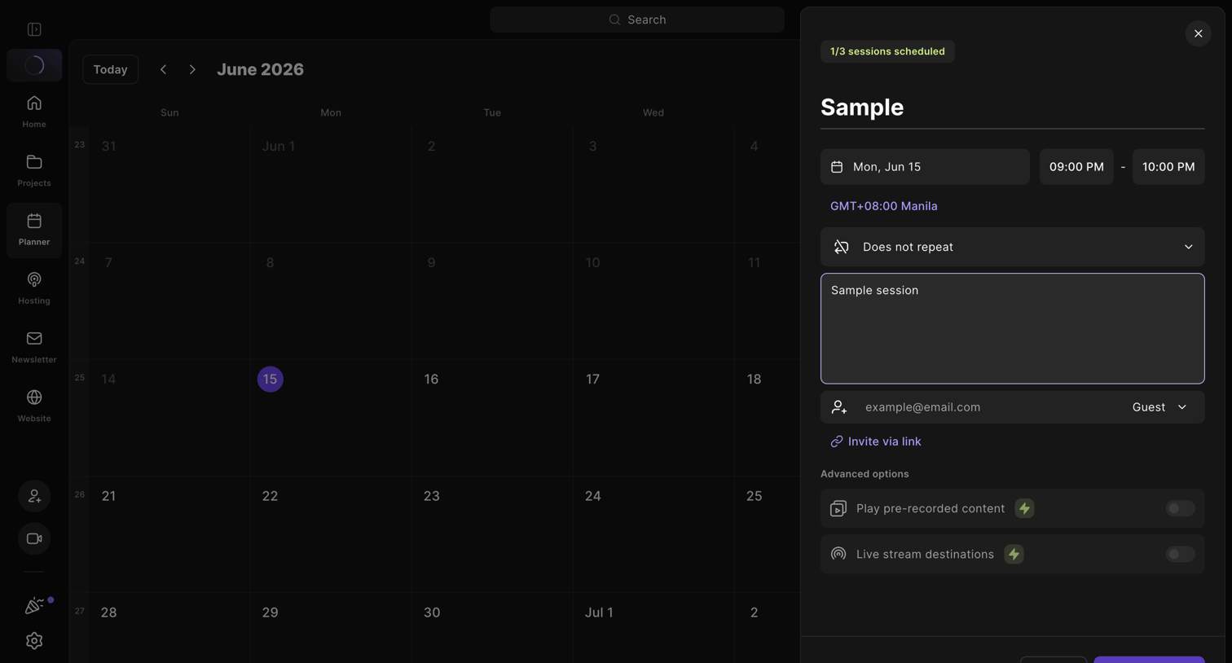Open the 10:00 PM end time picker
The image size is (1232, 663).
coord(1168,167)
